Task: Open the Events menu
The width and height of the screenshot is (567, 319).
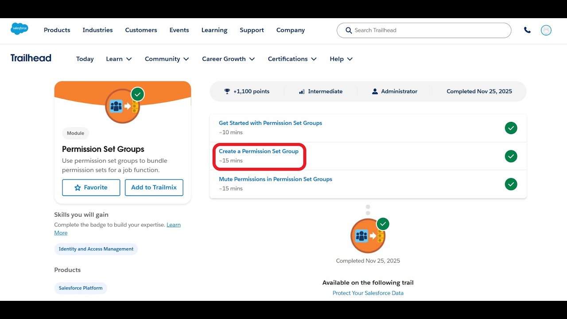Action: pyautogui.click(x=179, y=30)
